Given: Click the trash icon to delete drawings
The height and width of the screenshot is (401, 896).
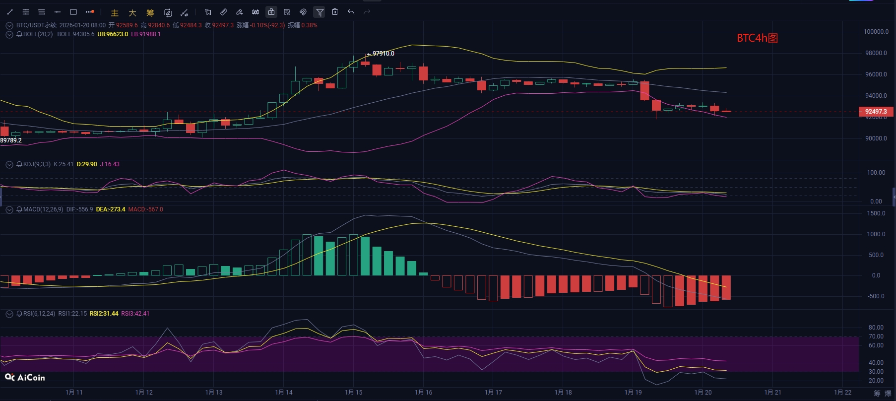Looking at the screenshot, I should click(x=335, y=12).
